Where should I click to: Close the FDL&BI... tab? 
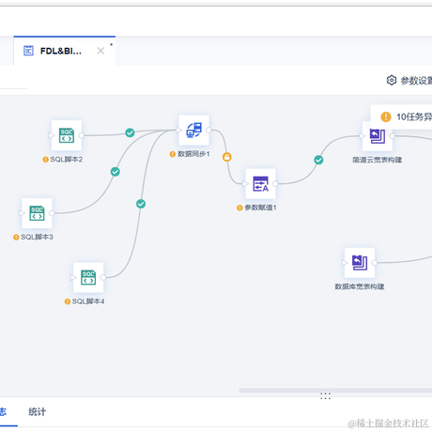[x=100, y=51]
